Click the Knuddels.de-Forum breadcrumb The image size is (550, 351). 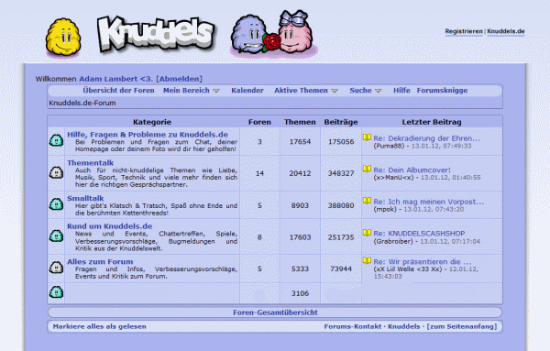(82, 103)
